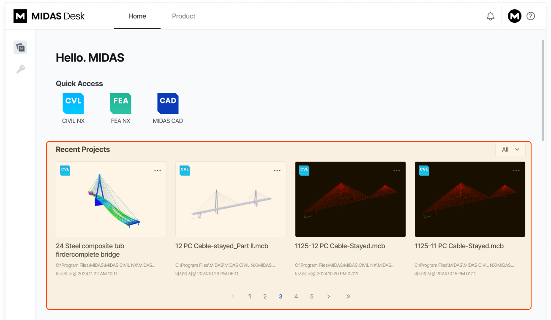Open more options for 24 Steel composite project
The image size is (551, 320).
(158, 171)
